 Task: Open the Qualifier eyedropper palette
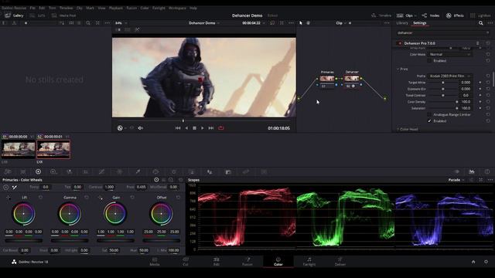(138, 171)
